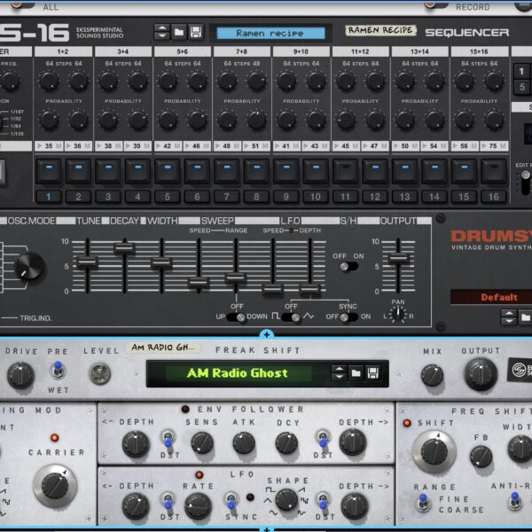Switch the LFO waveform square/triangle toggle

pos(292,317)
